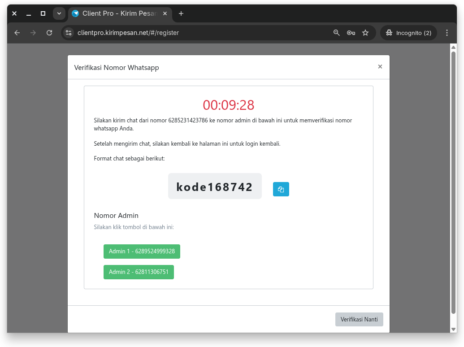The width and height of the screenshot is (464, 347).
Task: Copy the verification code with the blue copy icon
Action: (x=281, y=189)
